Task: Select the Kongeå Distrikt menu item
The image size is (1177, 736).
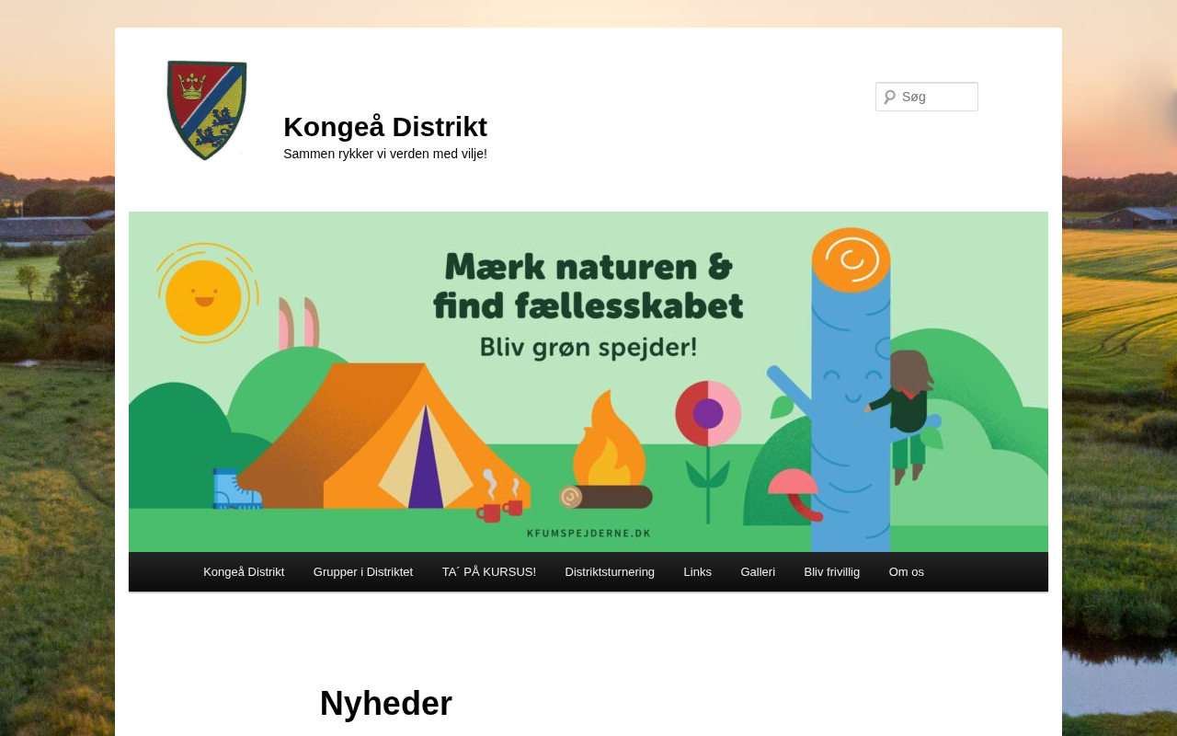Action: click(x=244, y=571)
